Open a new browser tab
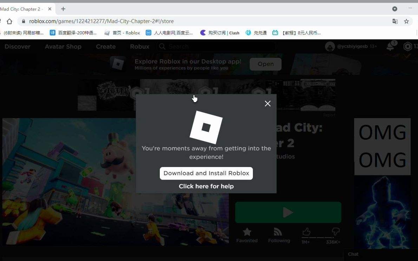Viewport: 418px width, 261px height. tap(63, 9)
